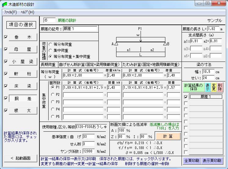This screenshot has height=169, width=228.
Task: Click the 胴差の記号 name input field
Action: tap(80, 29)
